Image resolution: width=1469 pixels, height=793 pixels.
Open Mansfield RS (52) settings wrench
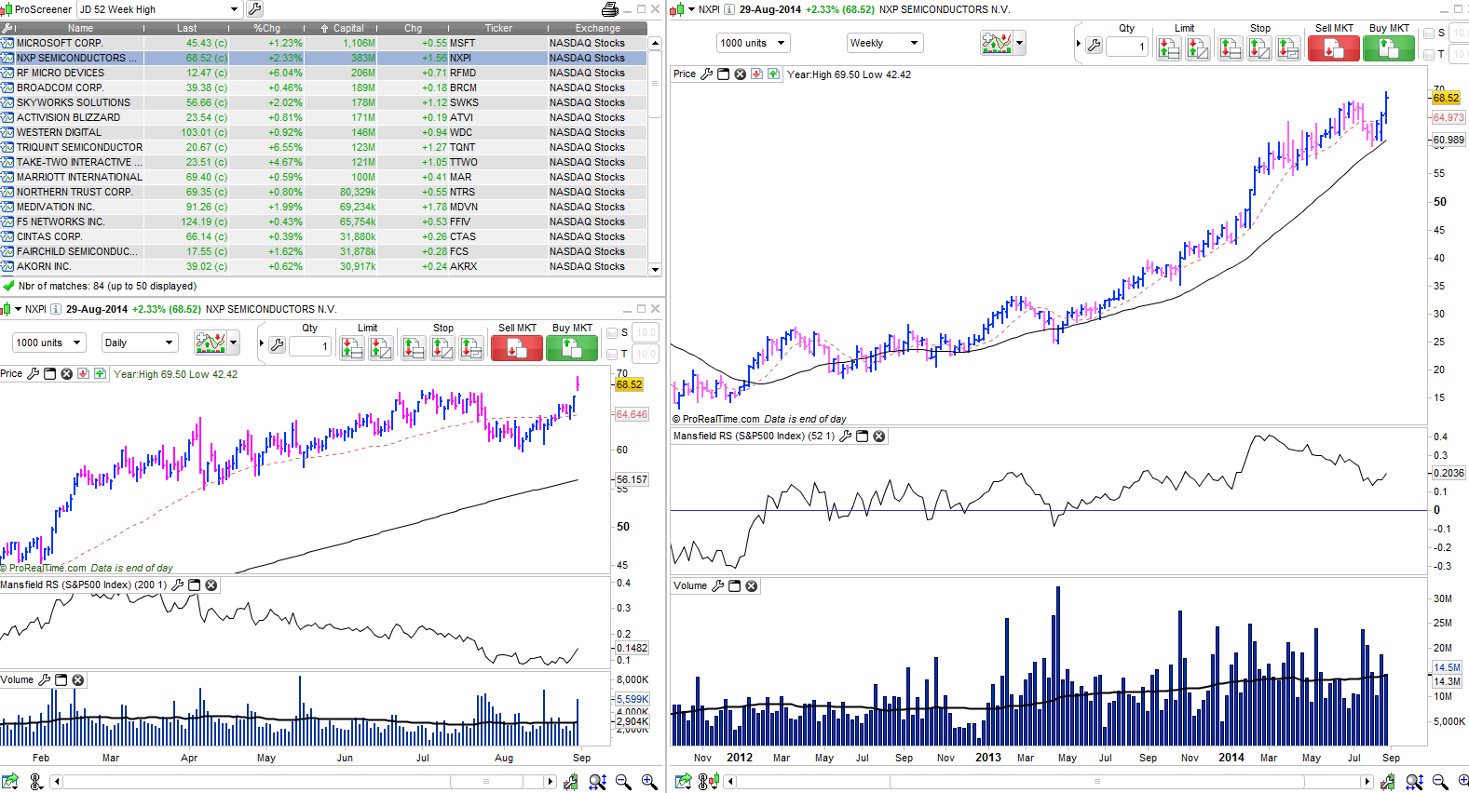click(845, 436)
